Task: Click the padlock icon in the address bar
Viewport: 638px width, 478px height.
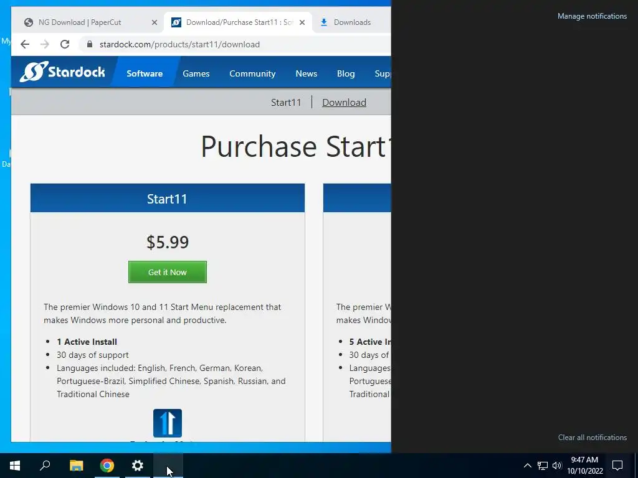Action: (90, 44)
